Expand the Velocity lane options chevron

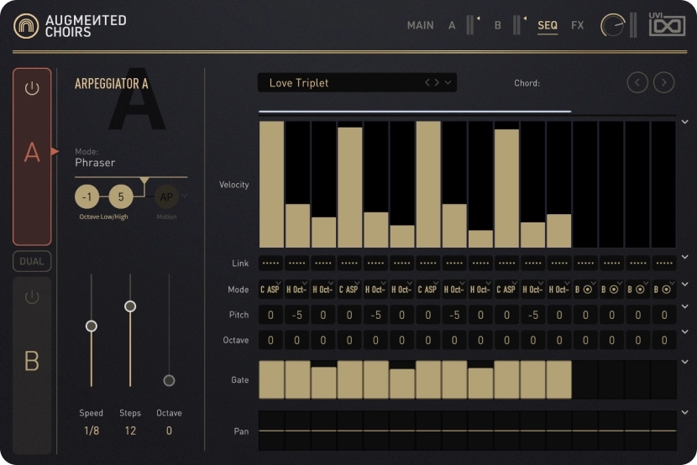click(x=685, y=122)
